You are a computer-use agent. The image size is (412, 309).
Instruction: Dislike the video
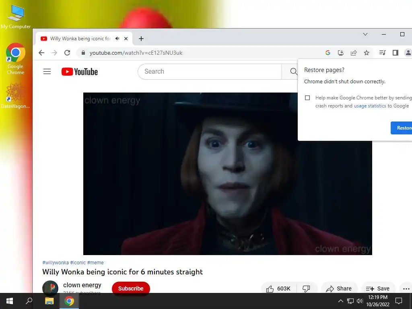306,288
